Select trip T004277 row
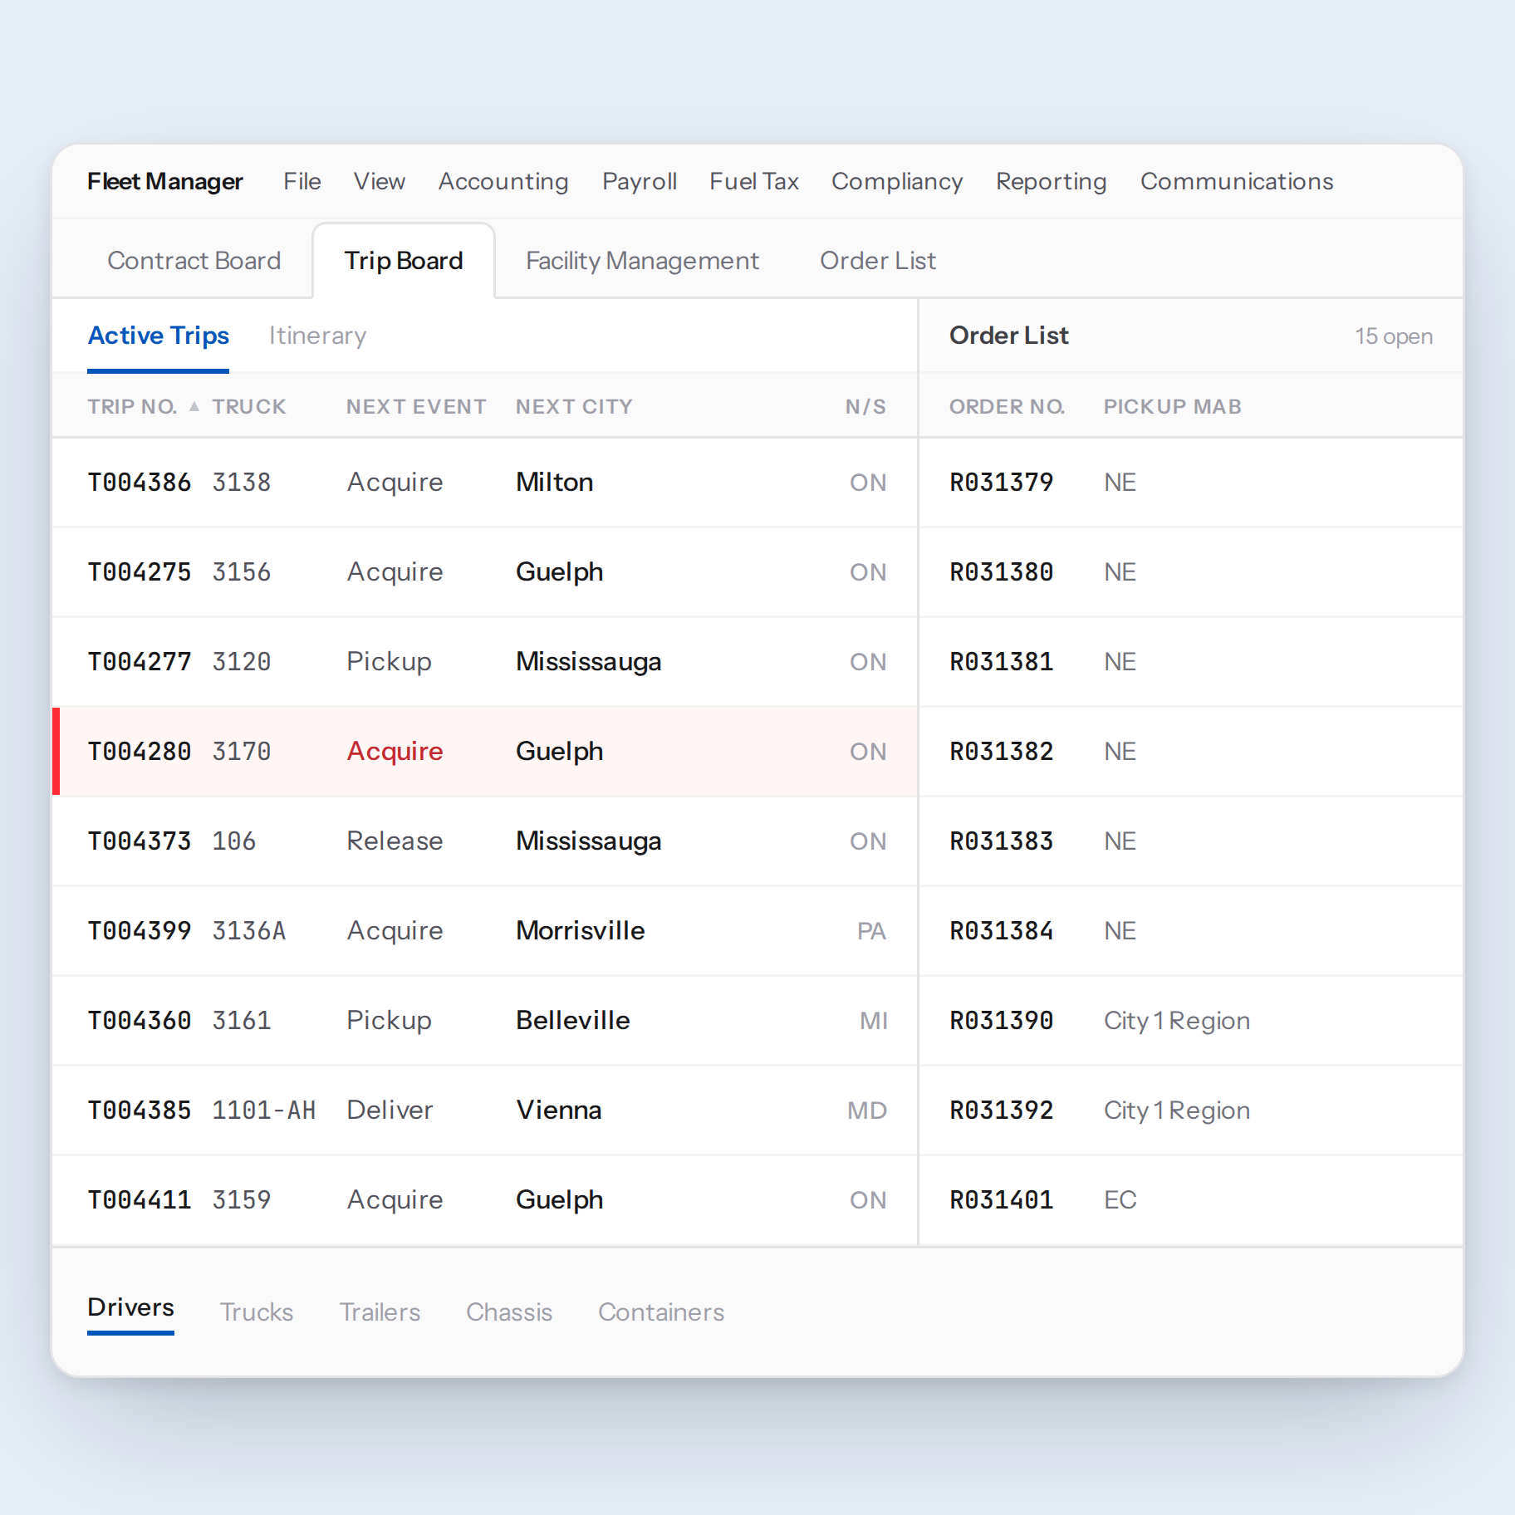 click(485, 662)
